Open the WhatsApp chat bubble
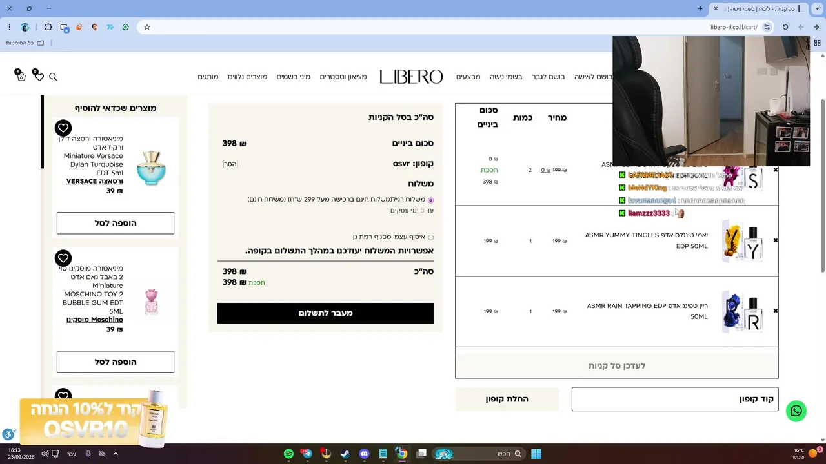The height and width of the screenshot is (464, 826). point(796,411)
